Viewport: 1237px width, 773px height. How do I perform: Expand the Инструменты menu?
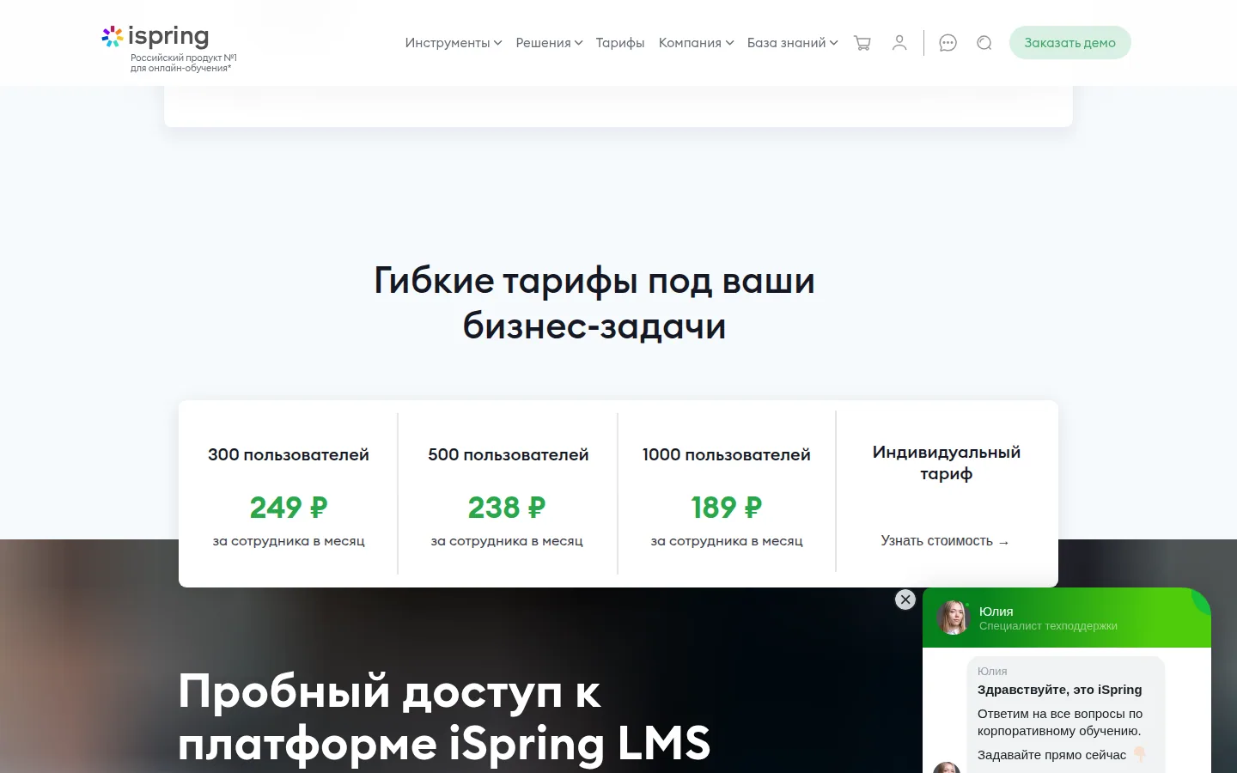tap(453, 43)
